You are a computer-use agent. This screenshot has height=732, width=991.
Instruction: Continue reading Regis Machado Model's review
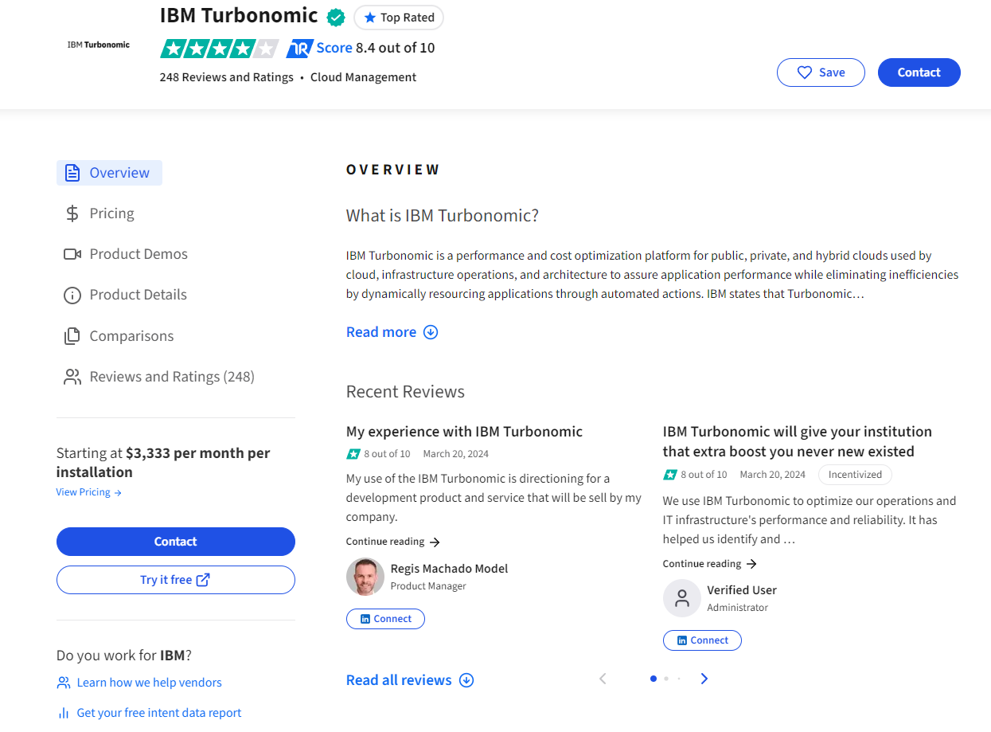[x=393, y=542]
